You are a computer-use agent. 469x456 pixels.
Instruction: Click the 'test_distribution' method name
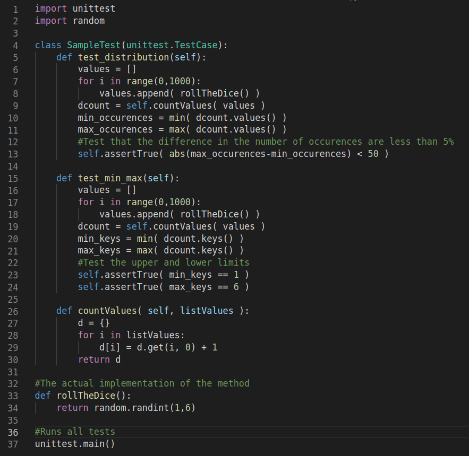pos(124,57)
